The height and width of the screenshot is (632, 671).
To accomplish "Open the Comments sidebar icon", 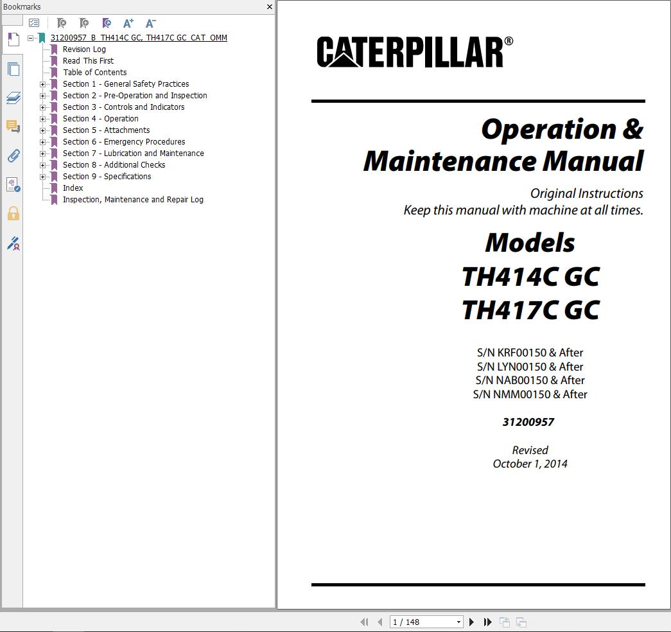I will [x=13, y=127].
